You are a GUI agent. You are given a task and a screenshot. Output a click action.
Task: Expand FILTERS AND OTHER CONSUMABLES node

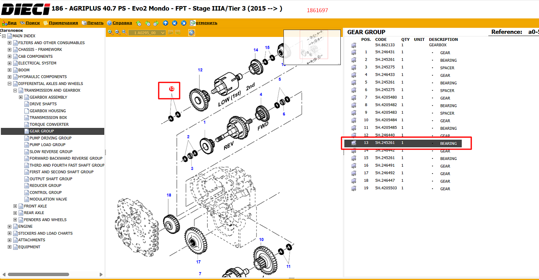10,43
